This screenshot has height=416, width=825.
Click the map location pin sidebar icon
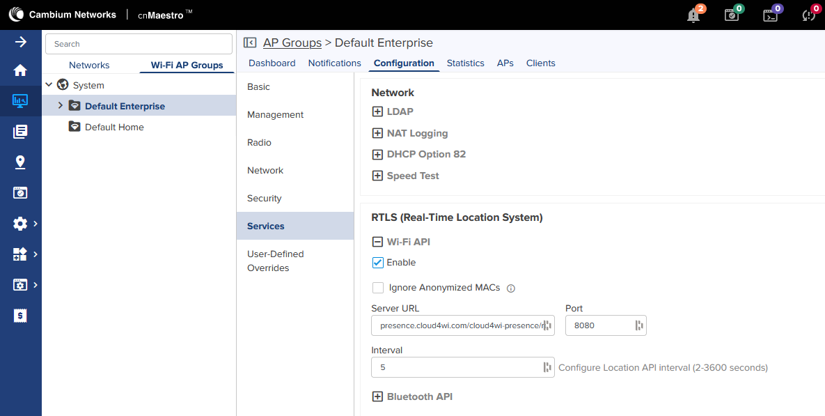(20, 162)
